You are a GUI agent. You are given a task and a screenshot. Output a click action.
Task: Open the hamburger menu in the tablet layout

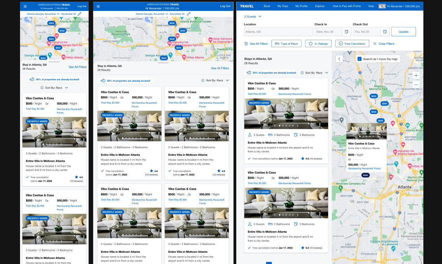pyautogui.click(x=98, y=6)
